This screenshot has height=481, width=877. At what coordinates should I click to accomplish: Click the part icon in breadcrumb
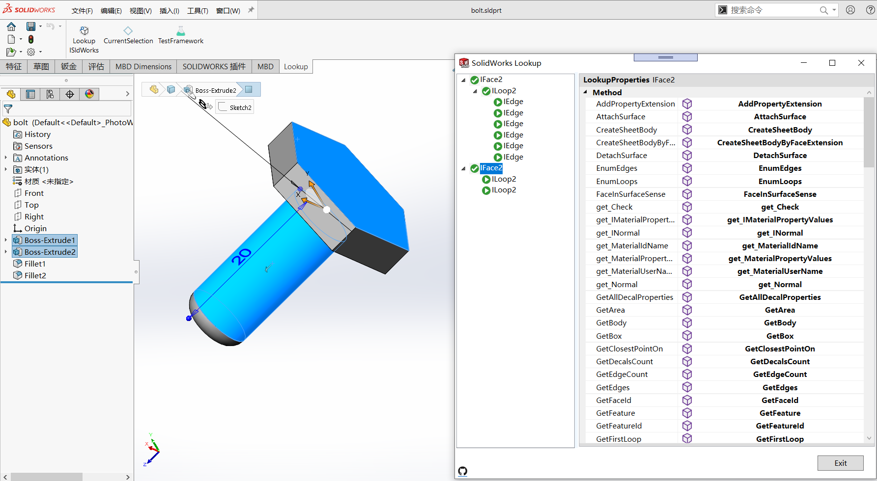coord(154,89)
